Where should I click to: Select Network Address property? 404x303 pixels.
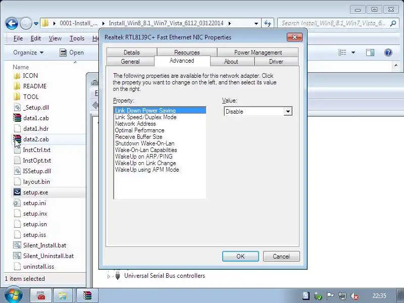[x=135, y=124]
